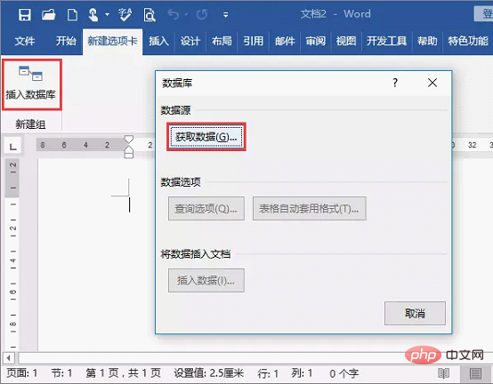
Task: Open the 文件 tab
Action: pos(25,41)
